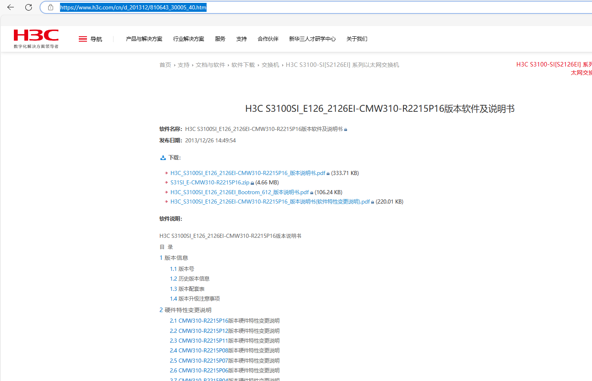Screen dimensions: 592x381
Task: Click the red H3C S3100-SI[S2126EI] sidebar heading
Action: (554, 69)
